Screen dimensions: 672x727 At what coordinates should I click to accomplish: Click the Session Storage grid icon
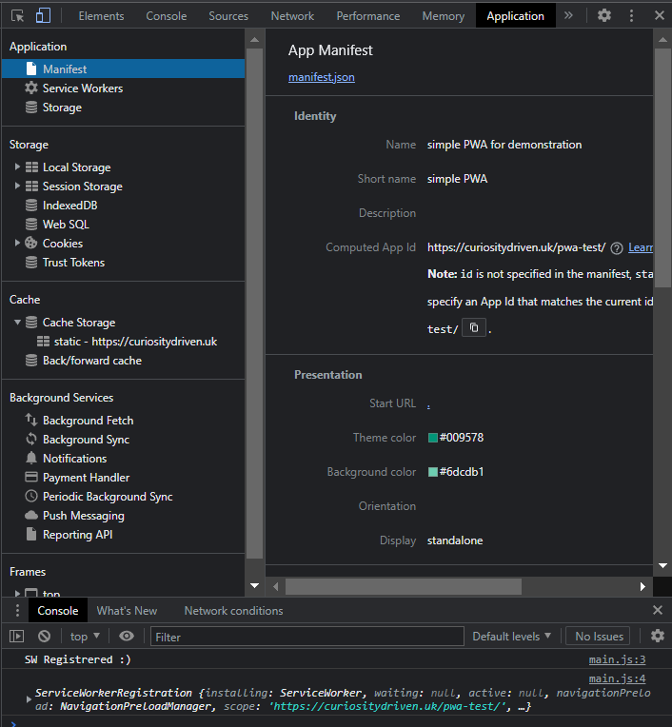point(31,186)
